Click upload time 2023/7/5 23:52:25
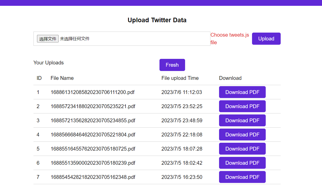The height and width of the screenshot is (192, 322). (182, 106)
